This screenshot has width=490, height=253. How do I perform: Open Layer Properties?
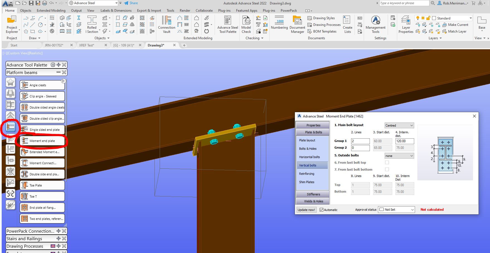click(x=406, y=24)
